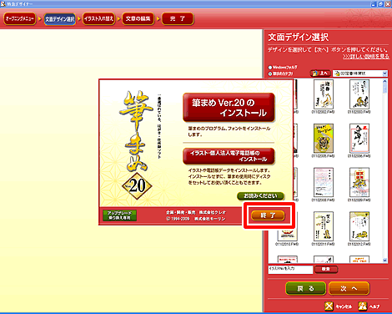Open the detailed explanation link
392x314 pixels.
click(x=366, y=57)
